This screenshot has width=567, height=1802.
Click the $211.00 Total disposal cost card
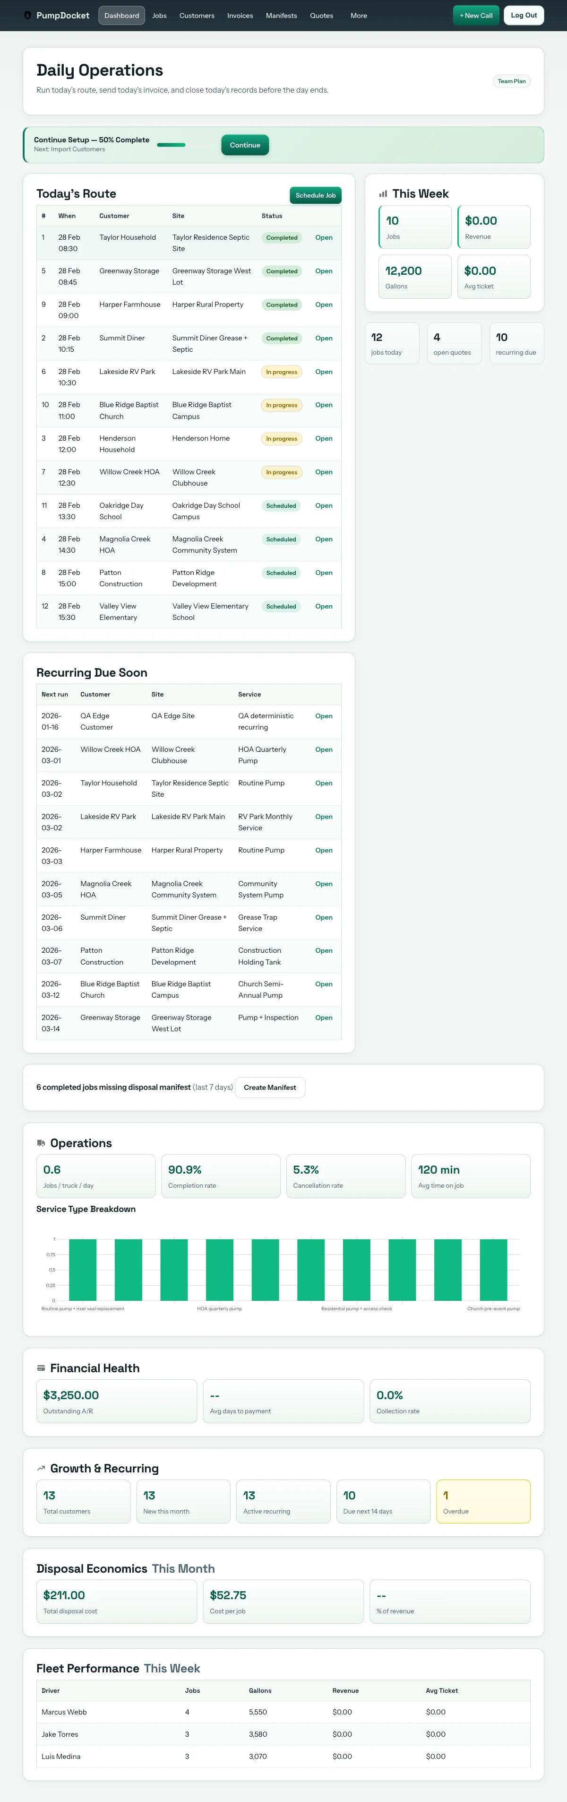click(117, 1601)
